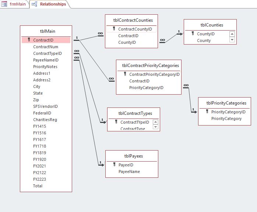Click the primary key icon beside ContractID in tblMain
This screenshot has height=212, width=257.
(29, 40)
